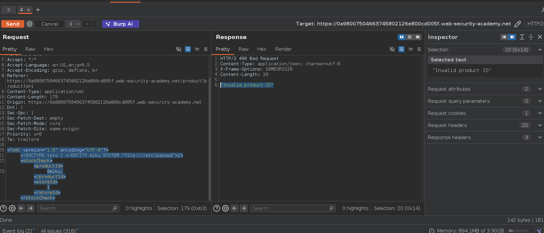Screen dimensions: 544x233
Task: Open the Response editor hamburger menu
Action: [x=419, y=49]
